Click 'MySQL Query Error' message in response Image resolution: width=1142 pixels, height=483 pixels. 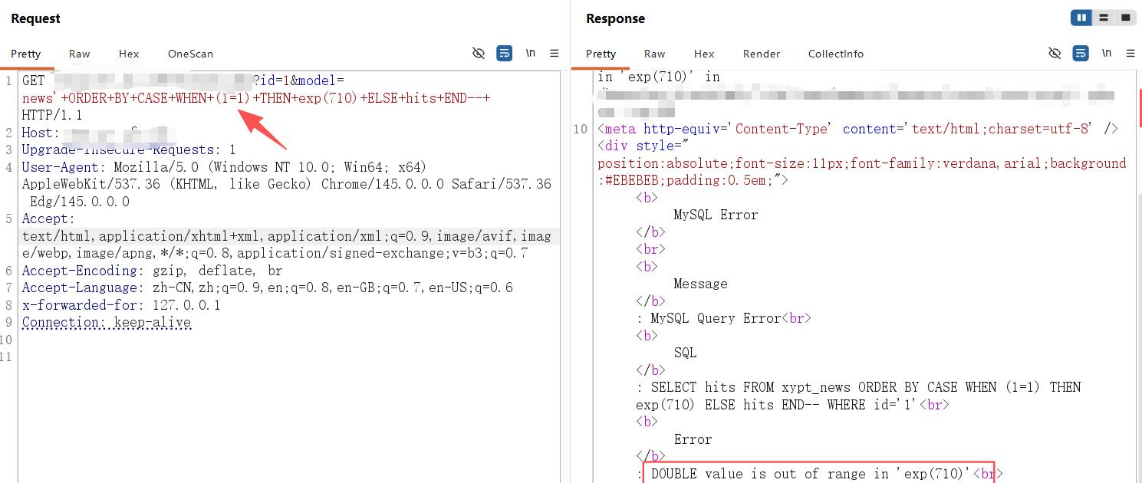tap(715, 318)
